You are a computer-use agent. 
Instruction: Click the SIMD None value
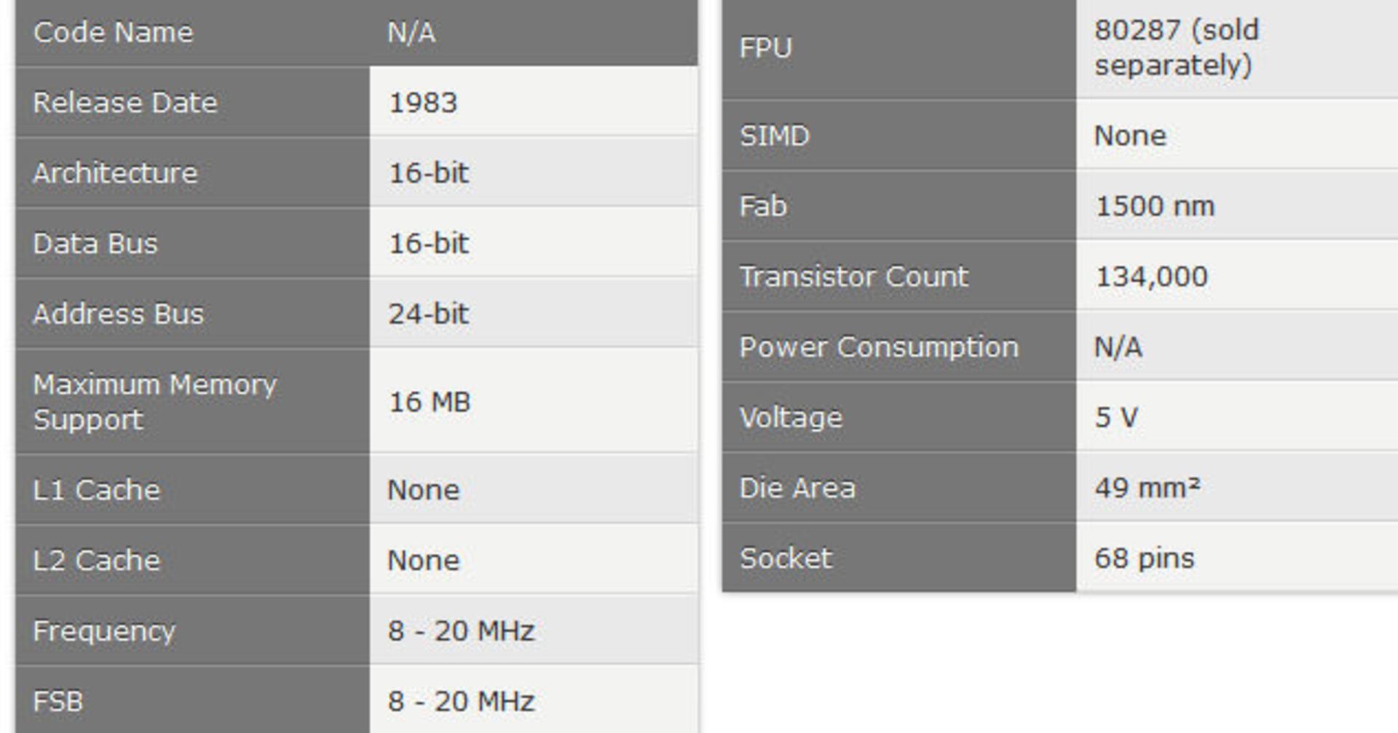(x=1130, y=136)
